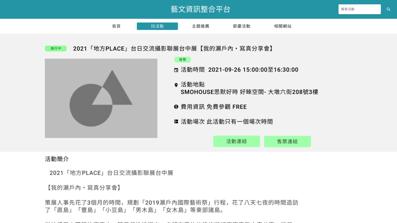Click the paragraph starting 策展人事先花了3個月

(x=172, y=206)
